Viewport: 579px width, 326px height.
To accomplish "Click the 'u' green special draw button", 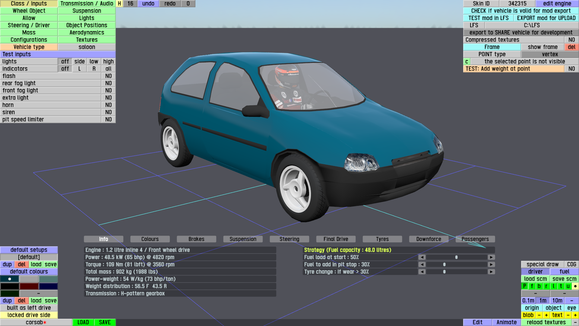I will pos(568,286).
